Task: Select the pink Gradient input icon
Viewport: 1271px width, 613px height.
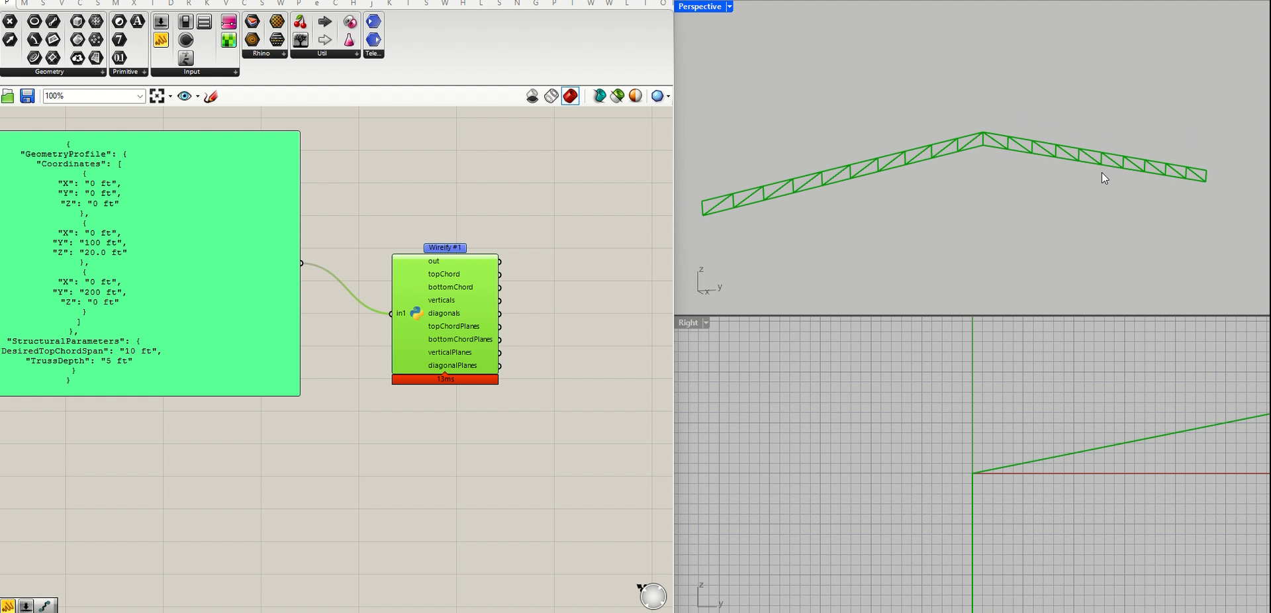Action: click(x=229, y=21)
